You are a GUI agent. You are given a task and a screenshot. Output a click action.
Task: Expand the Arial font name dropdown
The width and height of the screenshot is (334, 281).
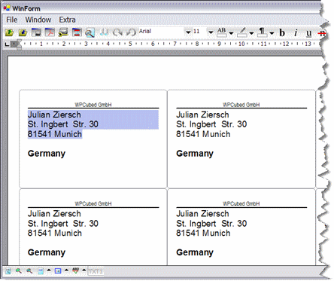coord(188,32)
